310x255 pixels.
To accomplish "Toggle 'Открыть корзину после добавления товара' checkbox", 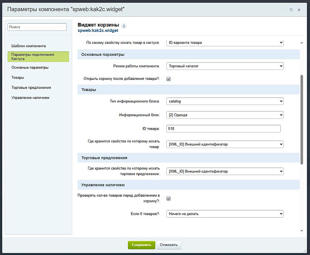I will pos(168,79).
